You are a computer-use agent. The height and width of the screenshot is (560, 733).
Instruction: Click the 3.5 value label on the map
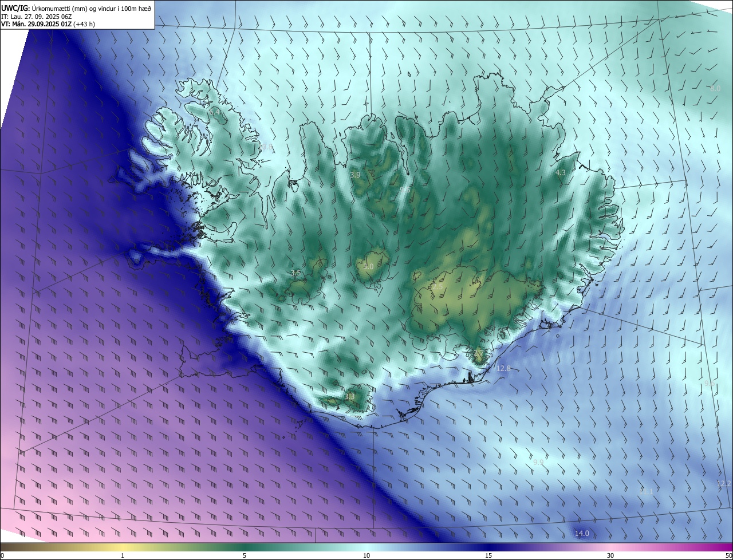click(x=295, y=273)
